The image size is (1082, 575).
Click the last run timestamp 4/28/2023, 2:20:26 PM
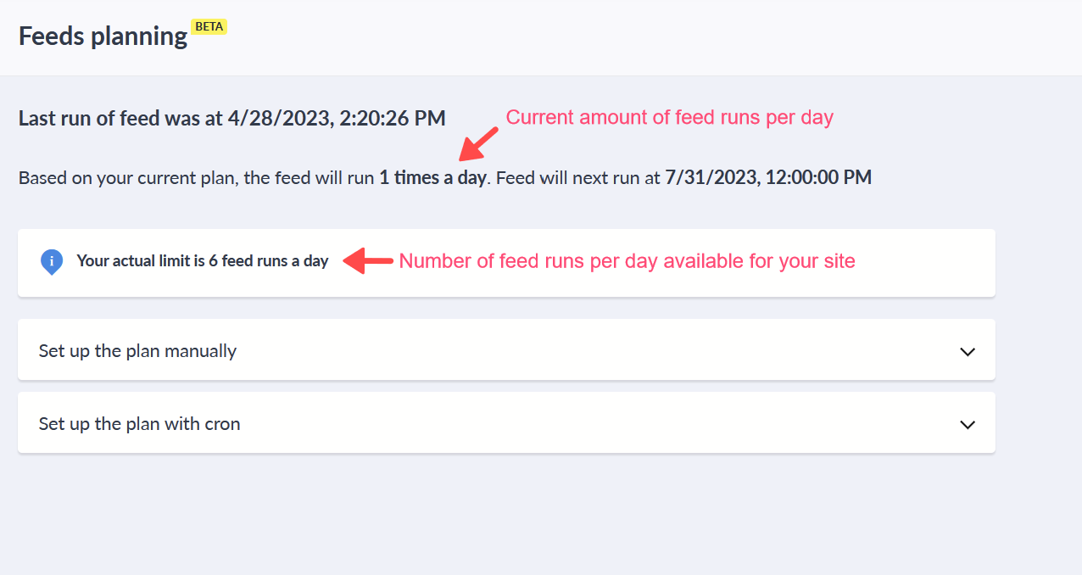(x=337, y=118)
